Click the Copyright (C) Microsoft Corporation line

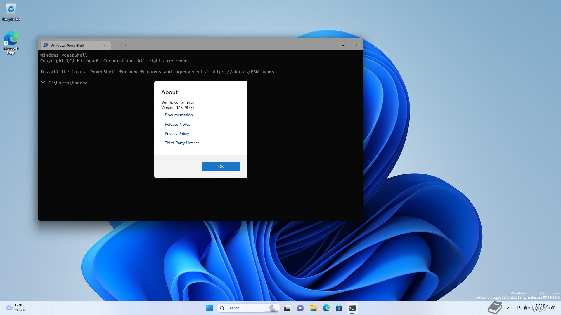115,61
